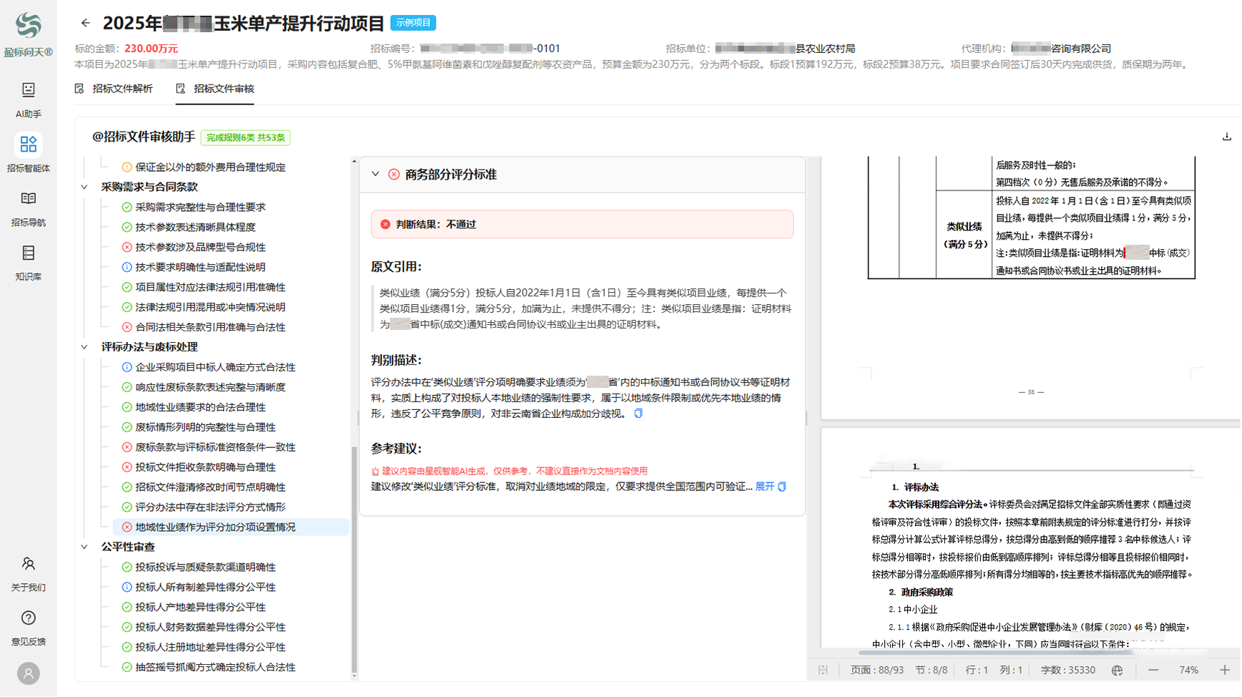Viewport: 1242px width, 697px height.
Task: Open 招标导航 in the sidebar
Action: pos(28,199)
